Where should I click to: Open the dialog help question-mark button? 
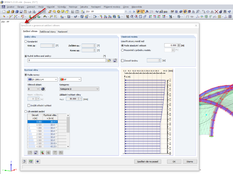(24, 161)
